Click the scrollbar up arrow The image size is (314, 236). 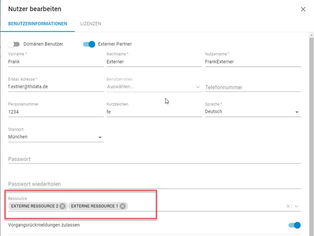point(311,35)
